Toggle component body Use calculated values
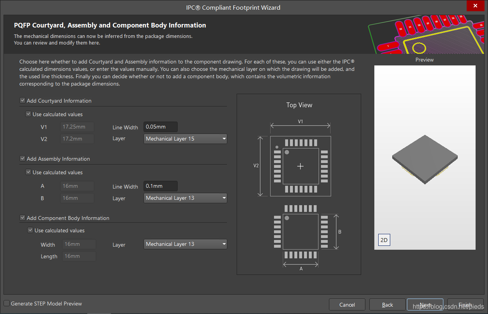 click(x=30, y=230)
